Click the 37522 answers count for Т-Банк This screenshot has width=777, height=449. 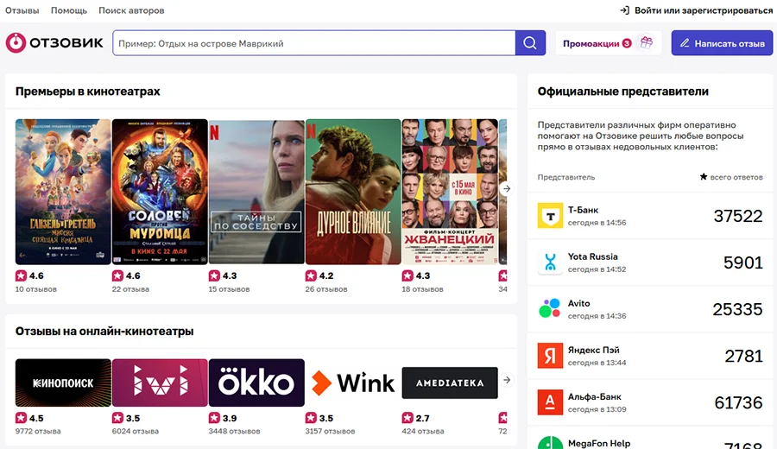click(x=738, y=216)
